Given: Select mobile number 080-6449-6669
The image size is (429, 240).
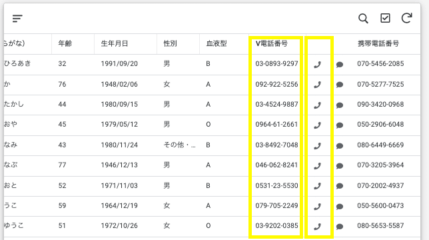Looking at the screenshot, I should click(x=380, y=145).
